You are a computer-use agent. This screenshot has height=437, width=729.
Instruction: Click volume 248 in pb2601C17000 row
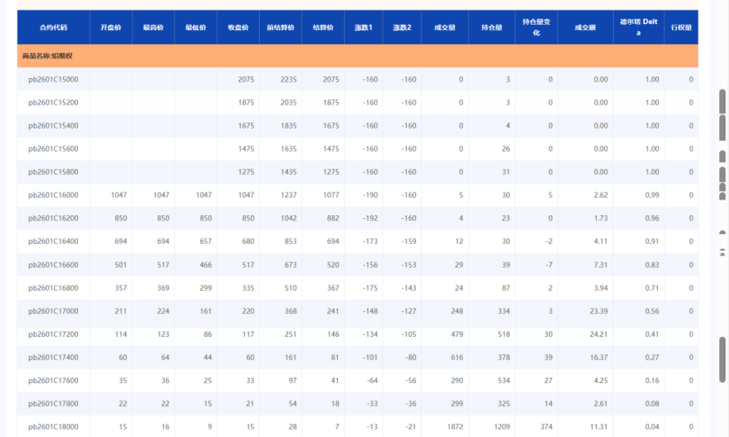tap(457, 311)
